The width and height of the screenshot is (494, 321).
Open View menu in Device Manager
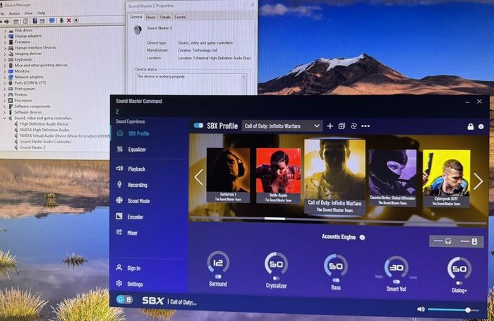pyautogui.click(x=29, y=13)
